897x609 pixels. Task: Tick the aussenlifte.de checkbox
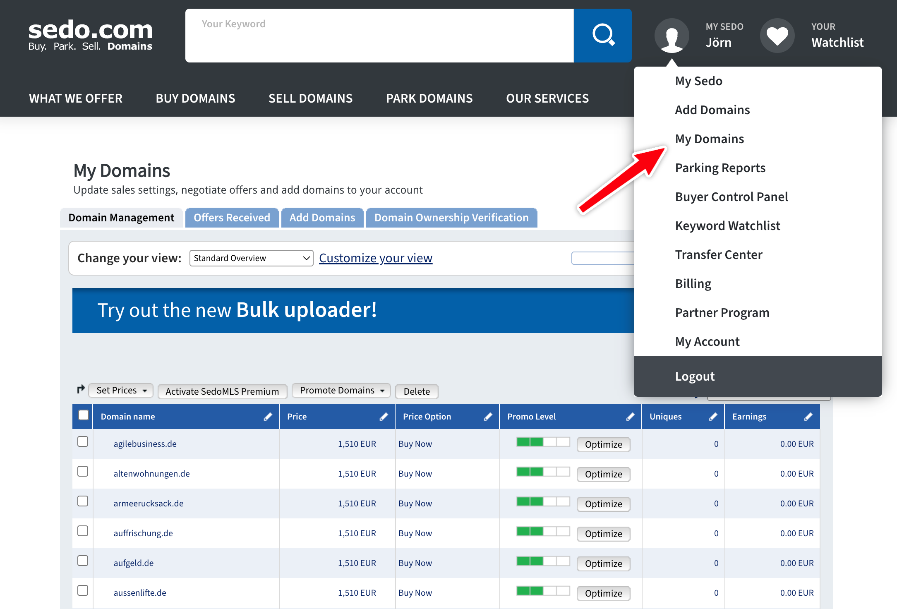(x=83, y=590)
